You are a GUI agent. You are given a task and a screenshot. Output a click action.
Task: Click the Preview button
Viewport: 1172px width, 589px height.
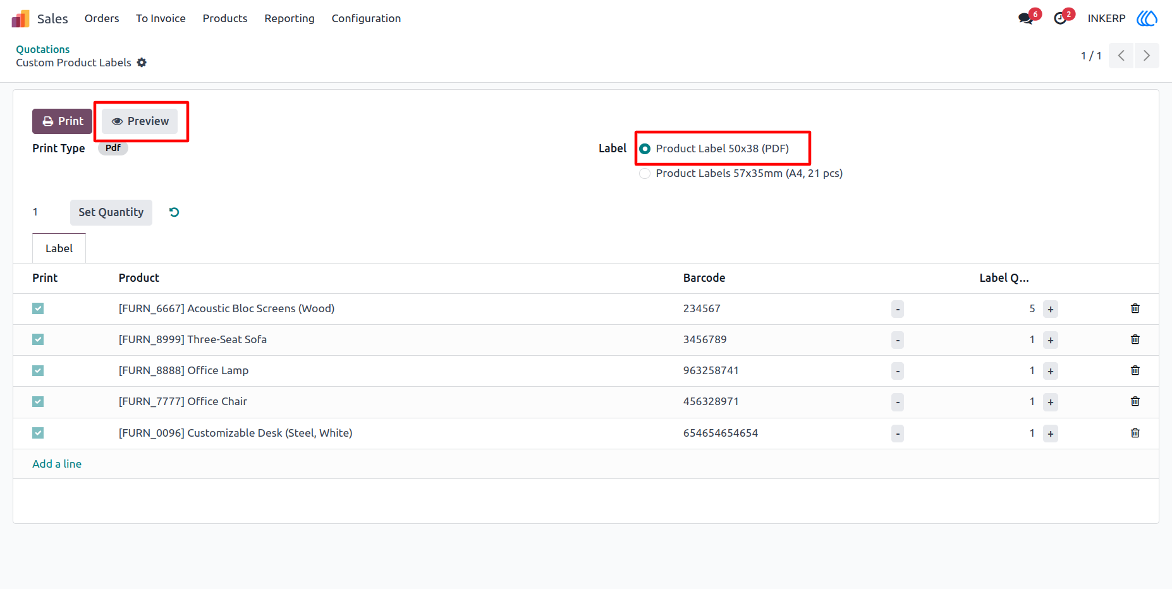[140, 121]
